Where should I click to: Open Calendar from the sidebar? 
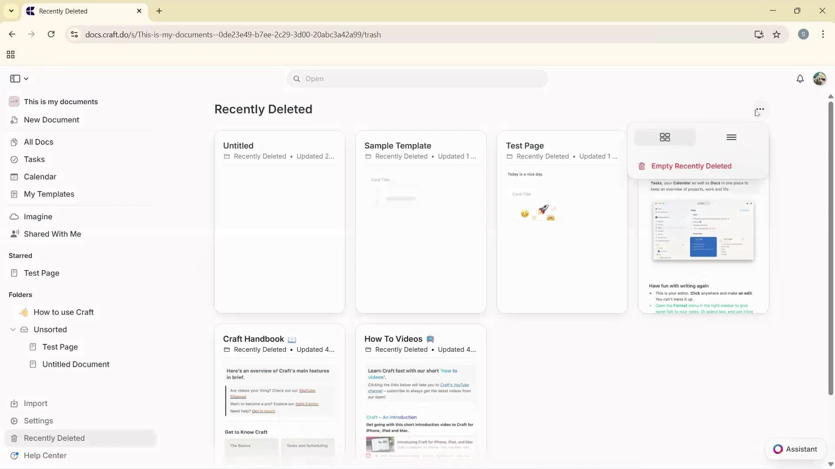point(40,177)
